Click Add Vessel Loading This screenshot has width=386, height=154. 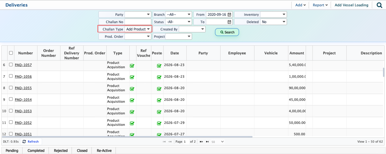(351, 5)
